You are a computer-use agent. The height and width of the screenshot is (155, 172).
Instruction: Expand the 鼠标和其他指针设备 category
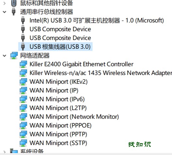[x=4, y=3]
